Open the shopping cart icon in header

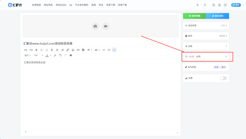(225, 5)
